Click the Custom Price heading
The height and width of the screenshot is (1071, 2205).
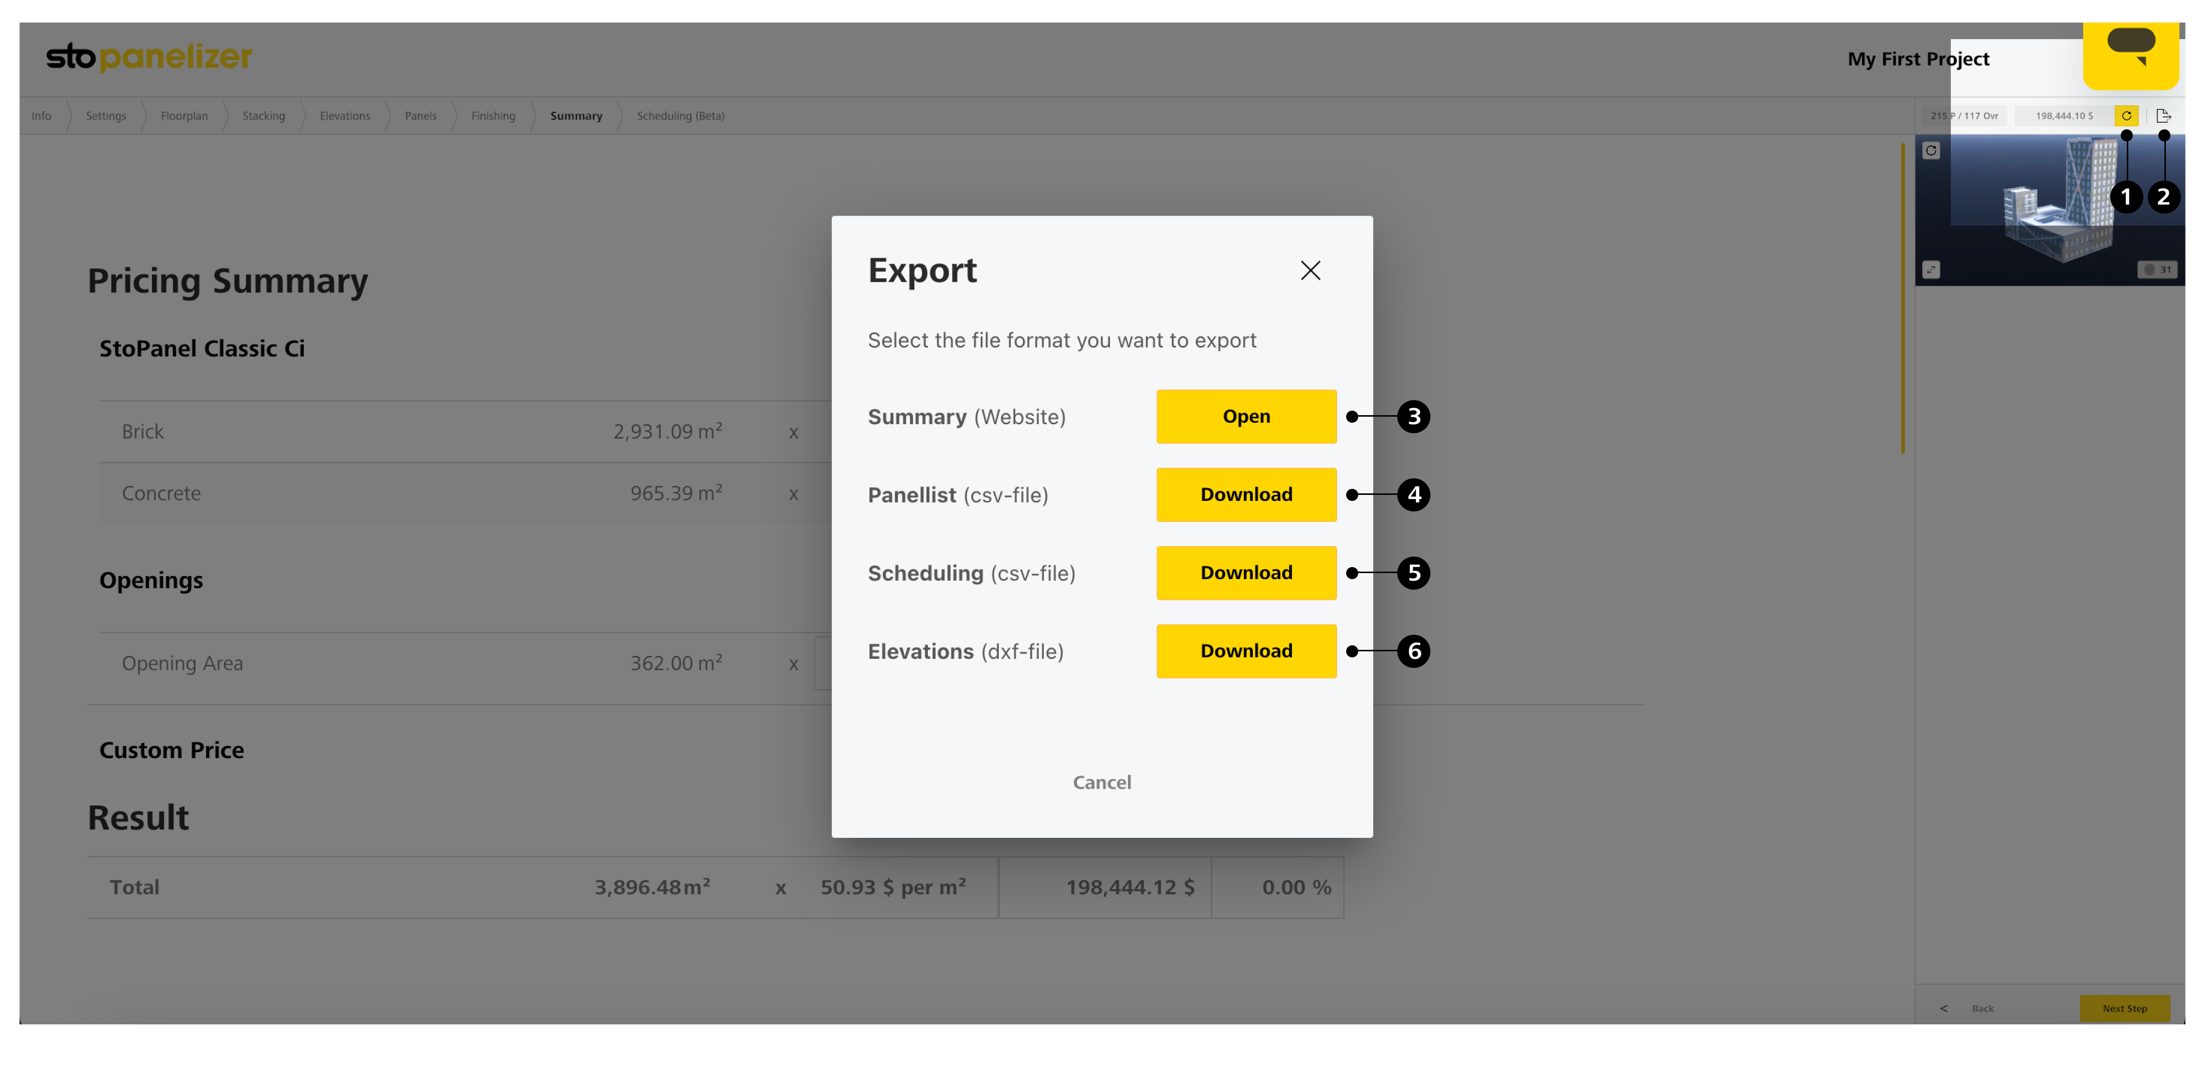click(x=171, y=750)
